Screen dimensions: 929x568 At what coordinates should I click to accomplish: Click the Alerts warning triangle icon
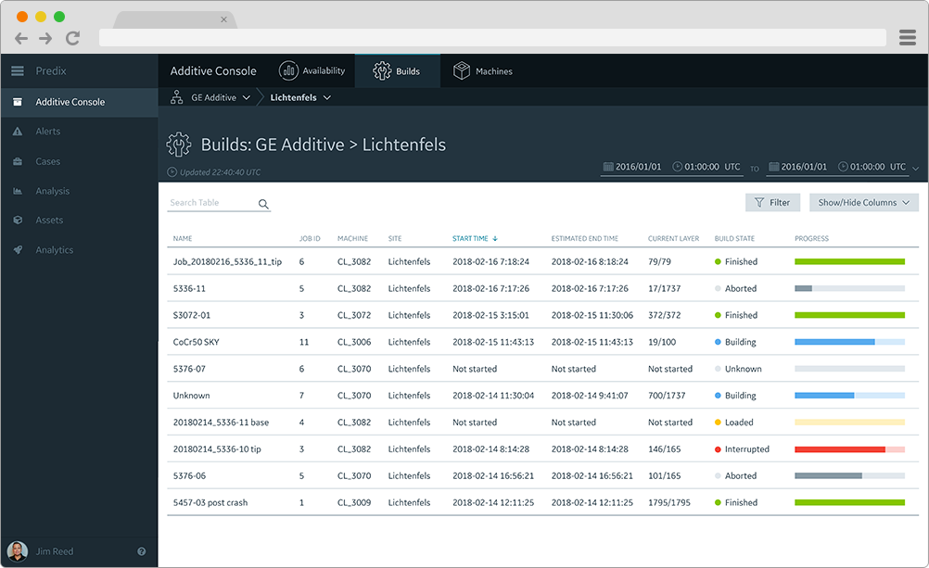[18, 132]
